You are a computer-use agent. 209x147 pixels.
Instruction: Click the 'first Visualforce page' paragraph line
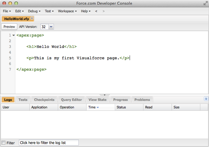78,58
